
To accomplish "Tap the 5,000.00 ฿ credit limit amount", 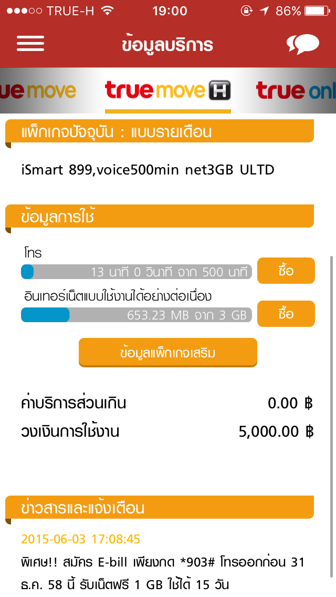I will [x=276, y=432].
